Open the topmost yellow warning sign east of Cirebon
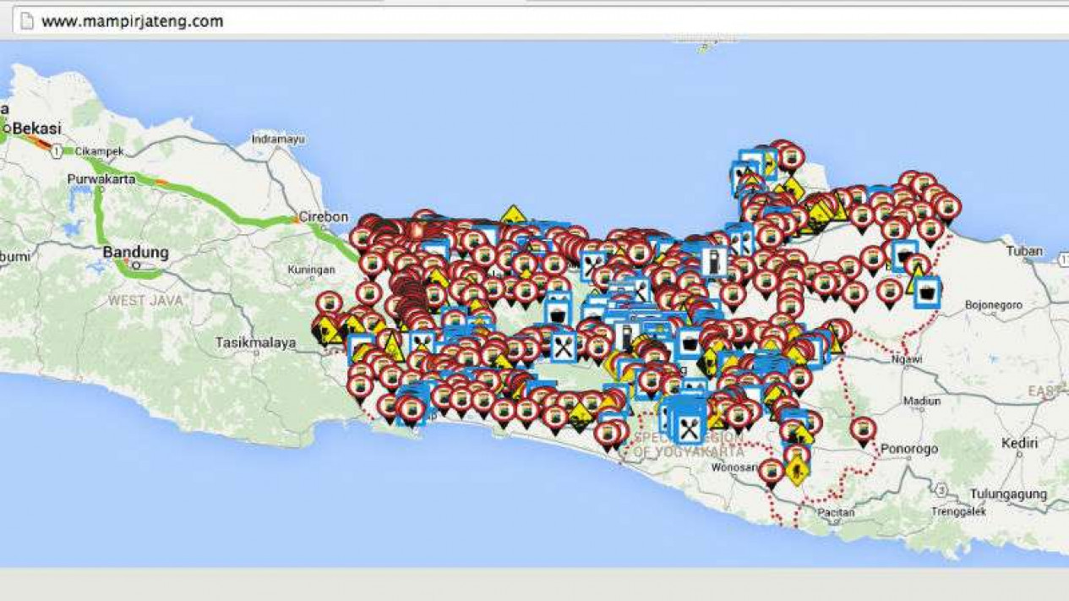This screenshot has width=1069, height=601. point(512,216)
